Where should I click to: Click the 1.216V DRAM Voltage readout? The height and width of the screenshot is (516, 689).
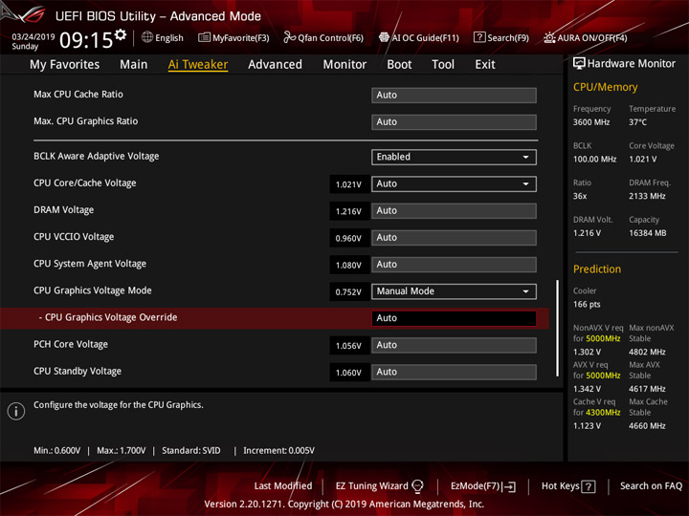click(348, 211)
